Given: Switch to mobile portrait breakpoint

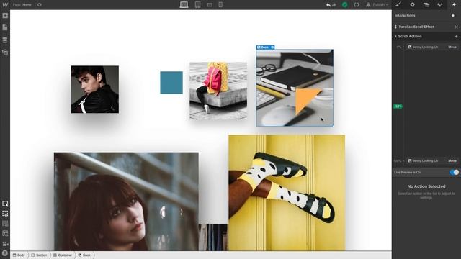Looking at the screenshot, I should 220,5.
